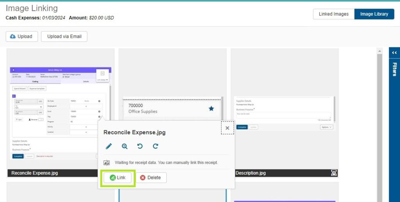Click the scrollbar up arrow
The height and width of the screenshot is (202, 400).
[379, 51]
